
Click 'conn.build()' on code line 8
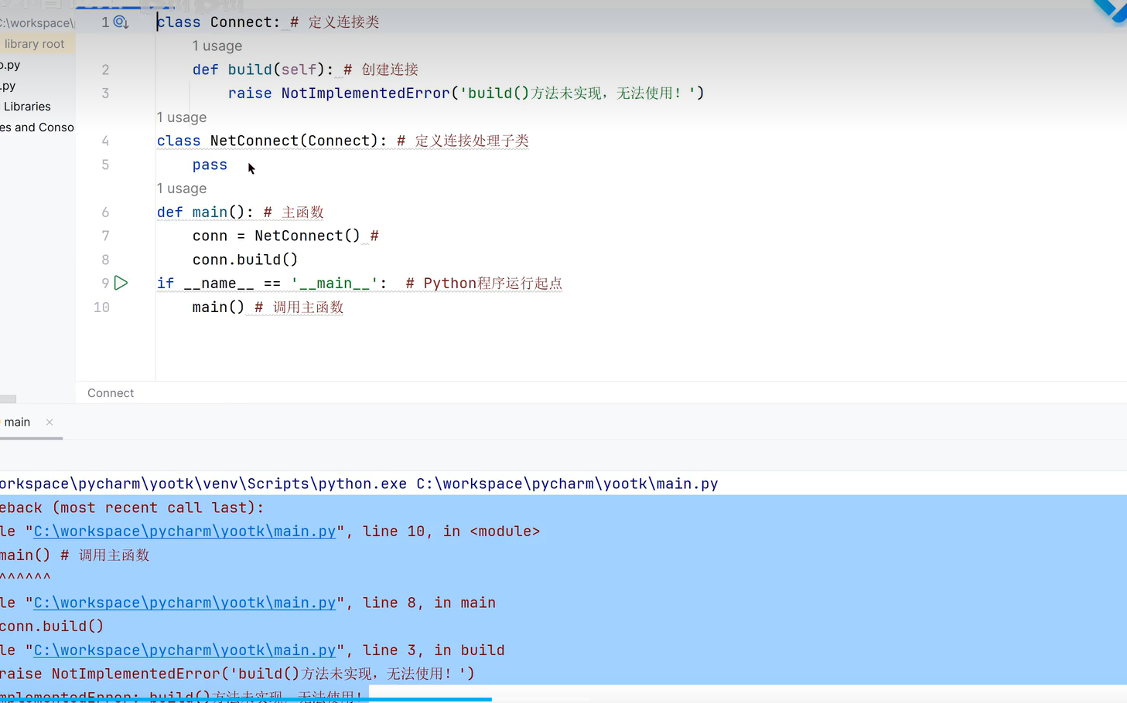245,260
